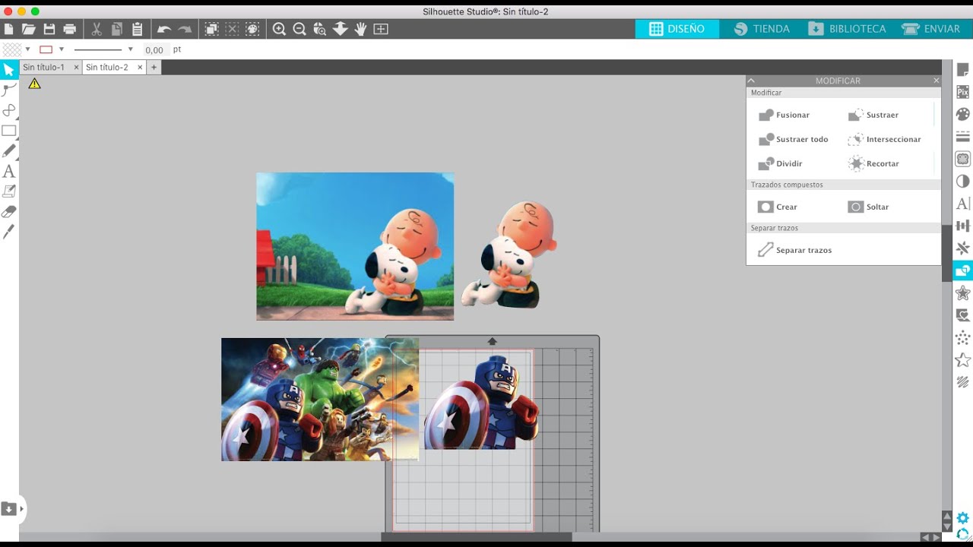Image resolution: width=973 pixels, height=547 pixels.
Task: Apply Fusionar to selected shapes
Action: pyautogui.click(x=784, y=115)
